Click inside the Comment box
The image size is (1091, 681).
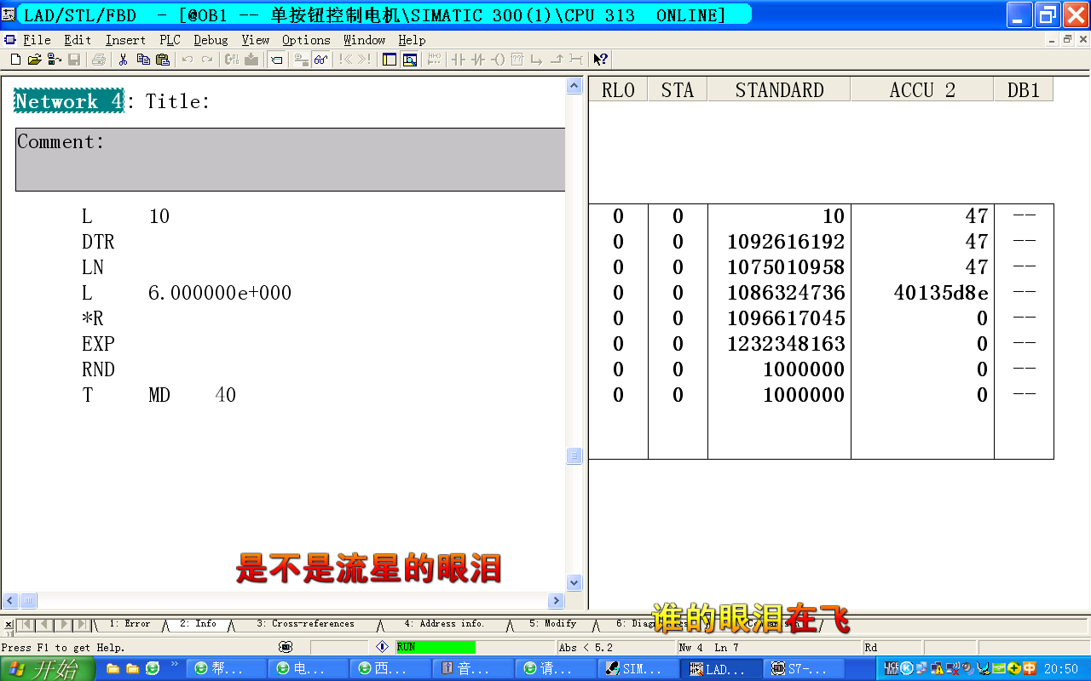(290, 159)
